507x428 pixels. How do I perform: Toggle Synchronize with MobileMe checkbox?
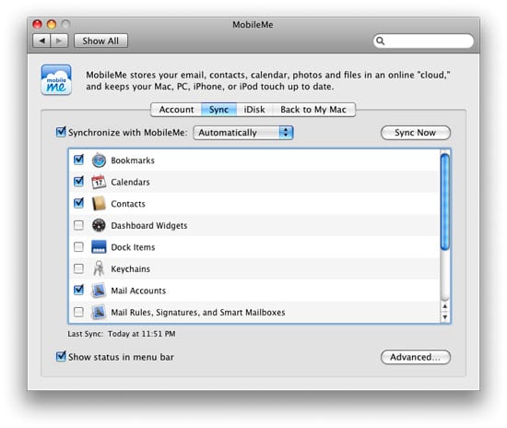pyautogui.click(x=61, y=132)
